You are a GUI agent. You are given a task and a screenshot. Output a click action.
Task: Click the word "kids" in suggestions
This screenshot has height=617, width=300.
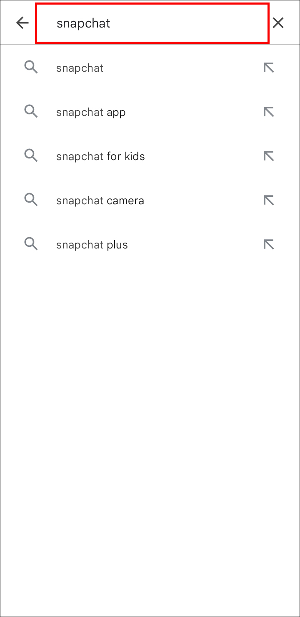click(x=134, y=156)
